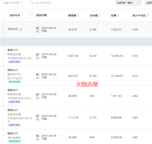
Task: Click the clicks value 4,182
Action: click(x=93, y=30)
